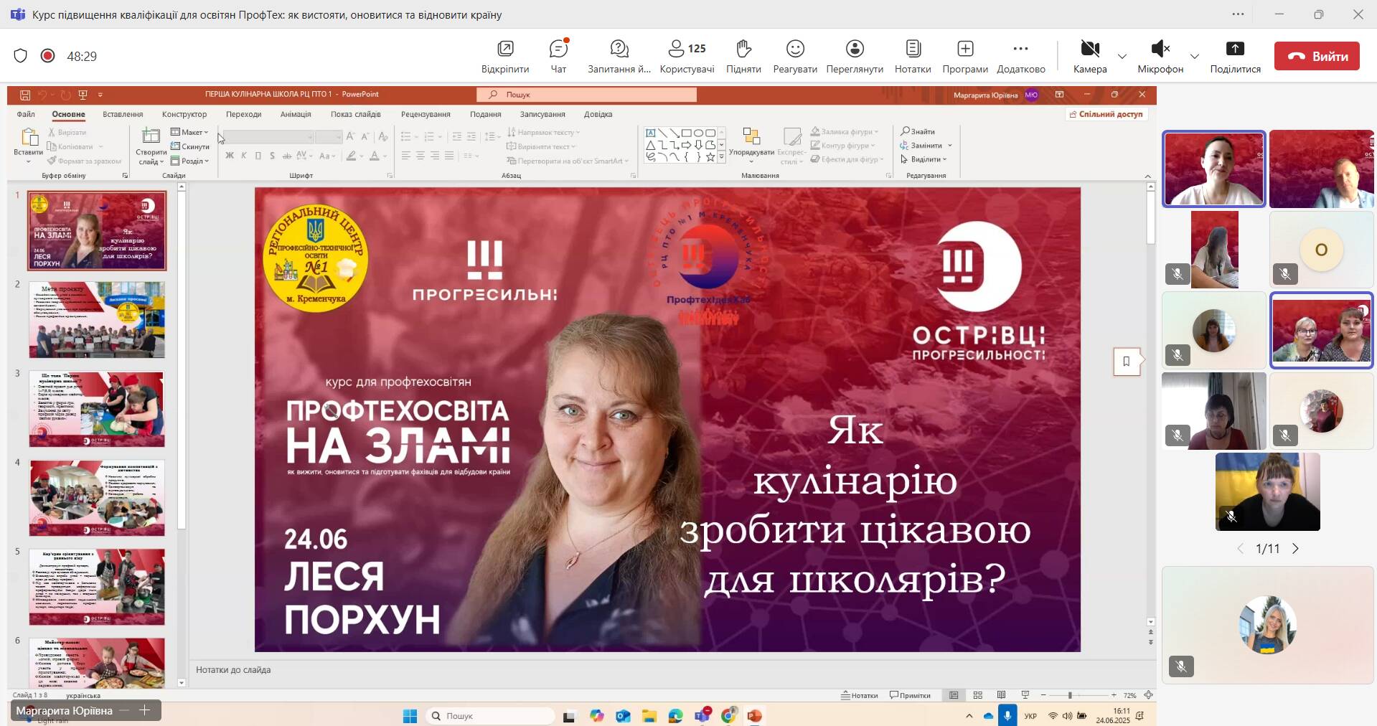Start slideshow from status bar icon
Viewport: 1377px width, 726px height.
click(x=1025, y=695)
